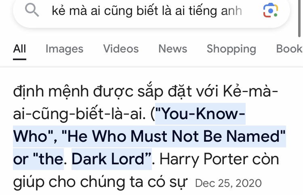Click the Dec 25, 2020 date

[228, 183]
